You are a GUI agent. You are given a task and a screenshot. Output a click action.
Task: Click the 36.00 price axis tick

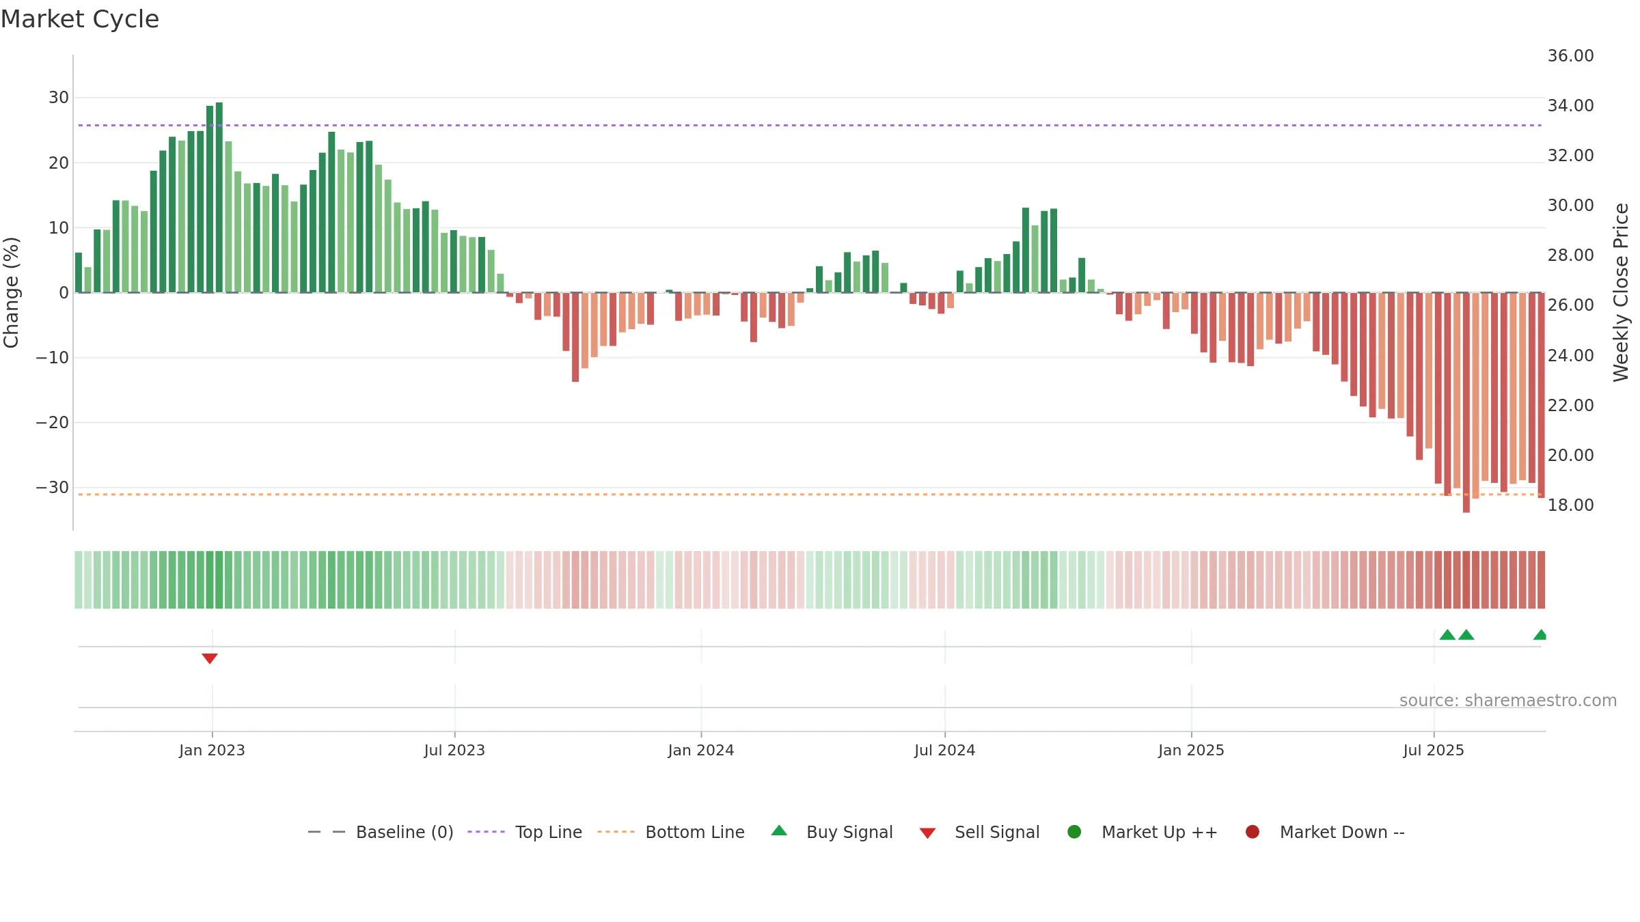[1571, 56]
